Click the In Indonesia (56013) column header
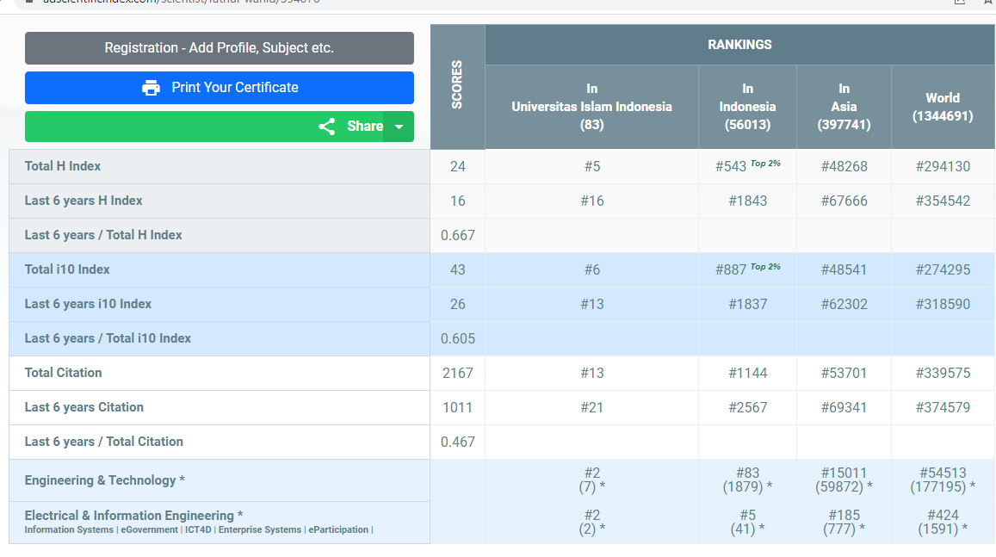Viewport: 996px width, 557px height. click(x=747, y=107)
